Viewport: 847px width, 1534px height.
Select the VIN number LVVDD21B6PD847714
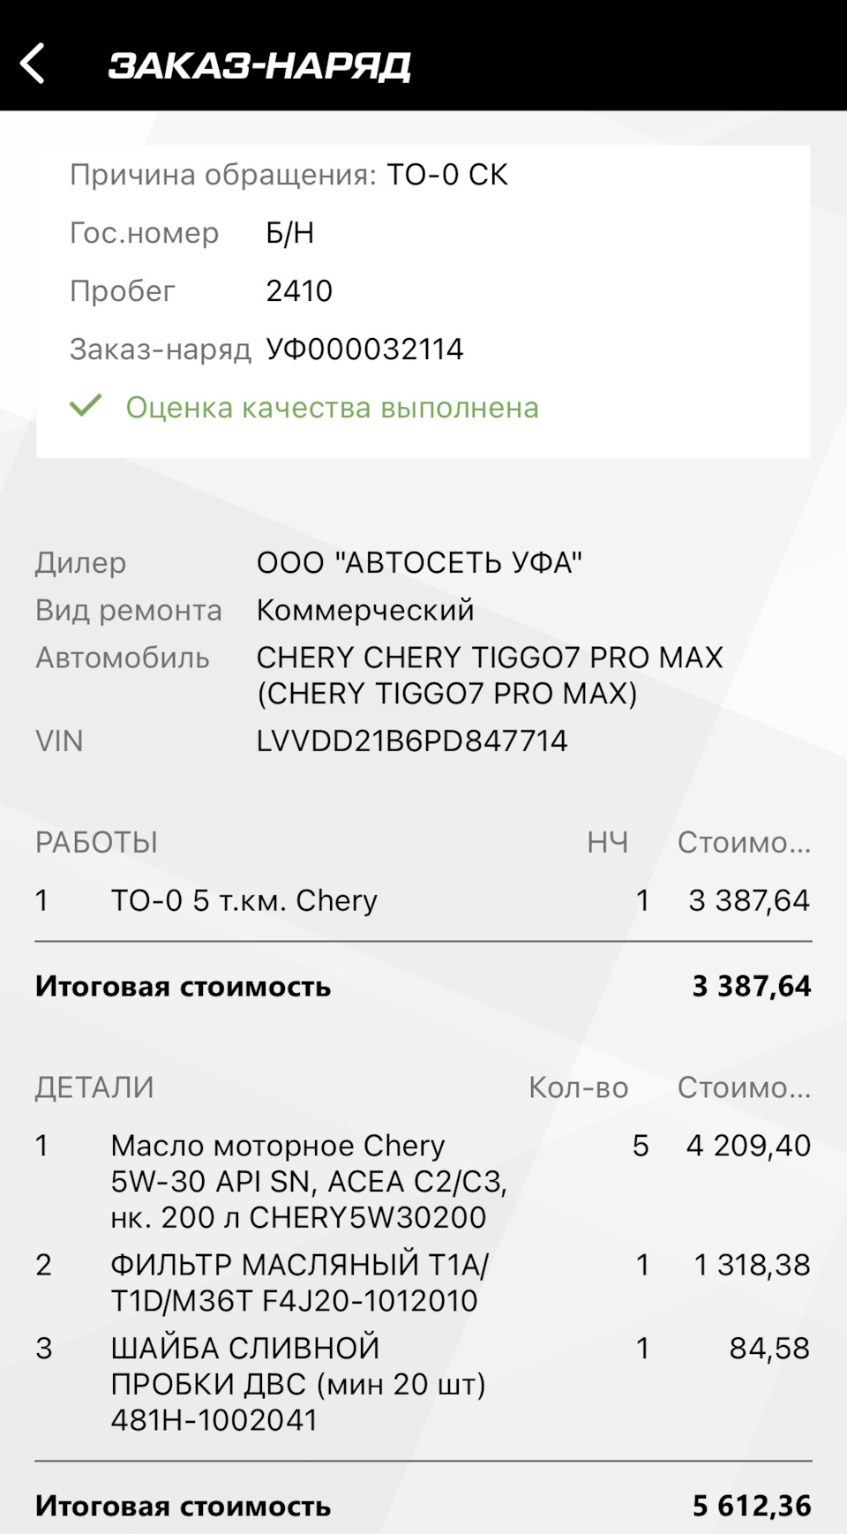click(412, 741)
